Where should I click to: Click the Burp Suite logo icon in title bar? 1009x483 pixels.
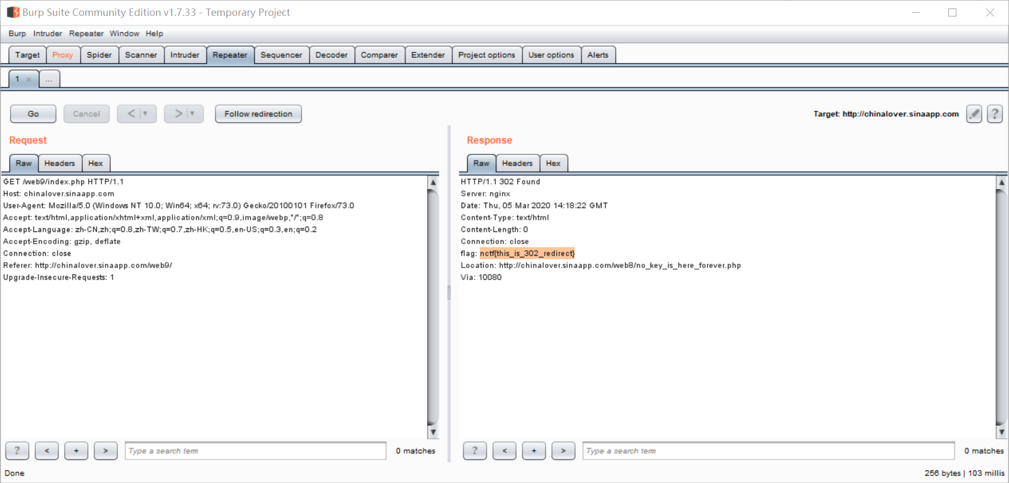point(13,12)
